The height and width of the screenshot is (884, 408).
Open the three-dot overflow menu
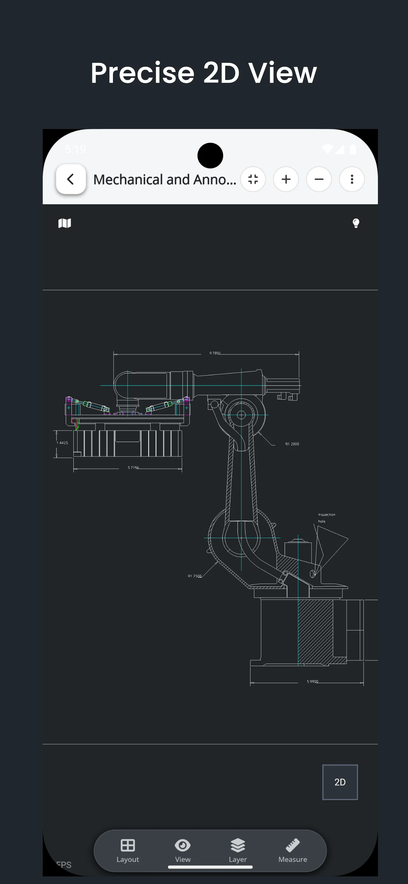coord(352,179)
